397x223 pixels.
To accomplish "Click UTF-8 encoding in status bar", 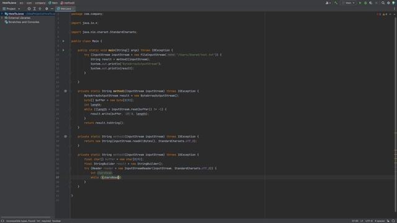I will (x=368, y=221).
